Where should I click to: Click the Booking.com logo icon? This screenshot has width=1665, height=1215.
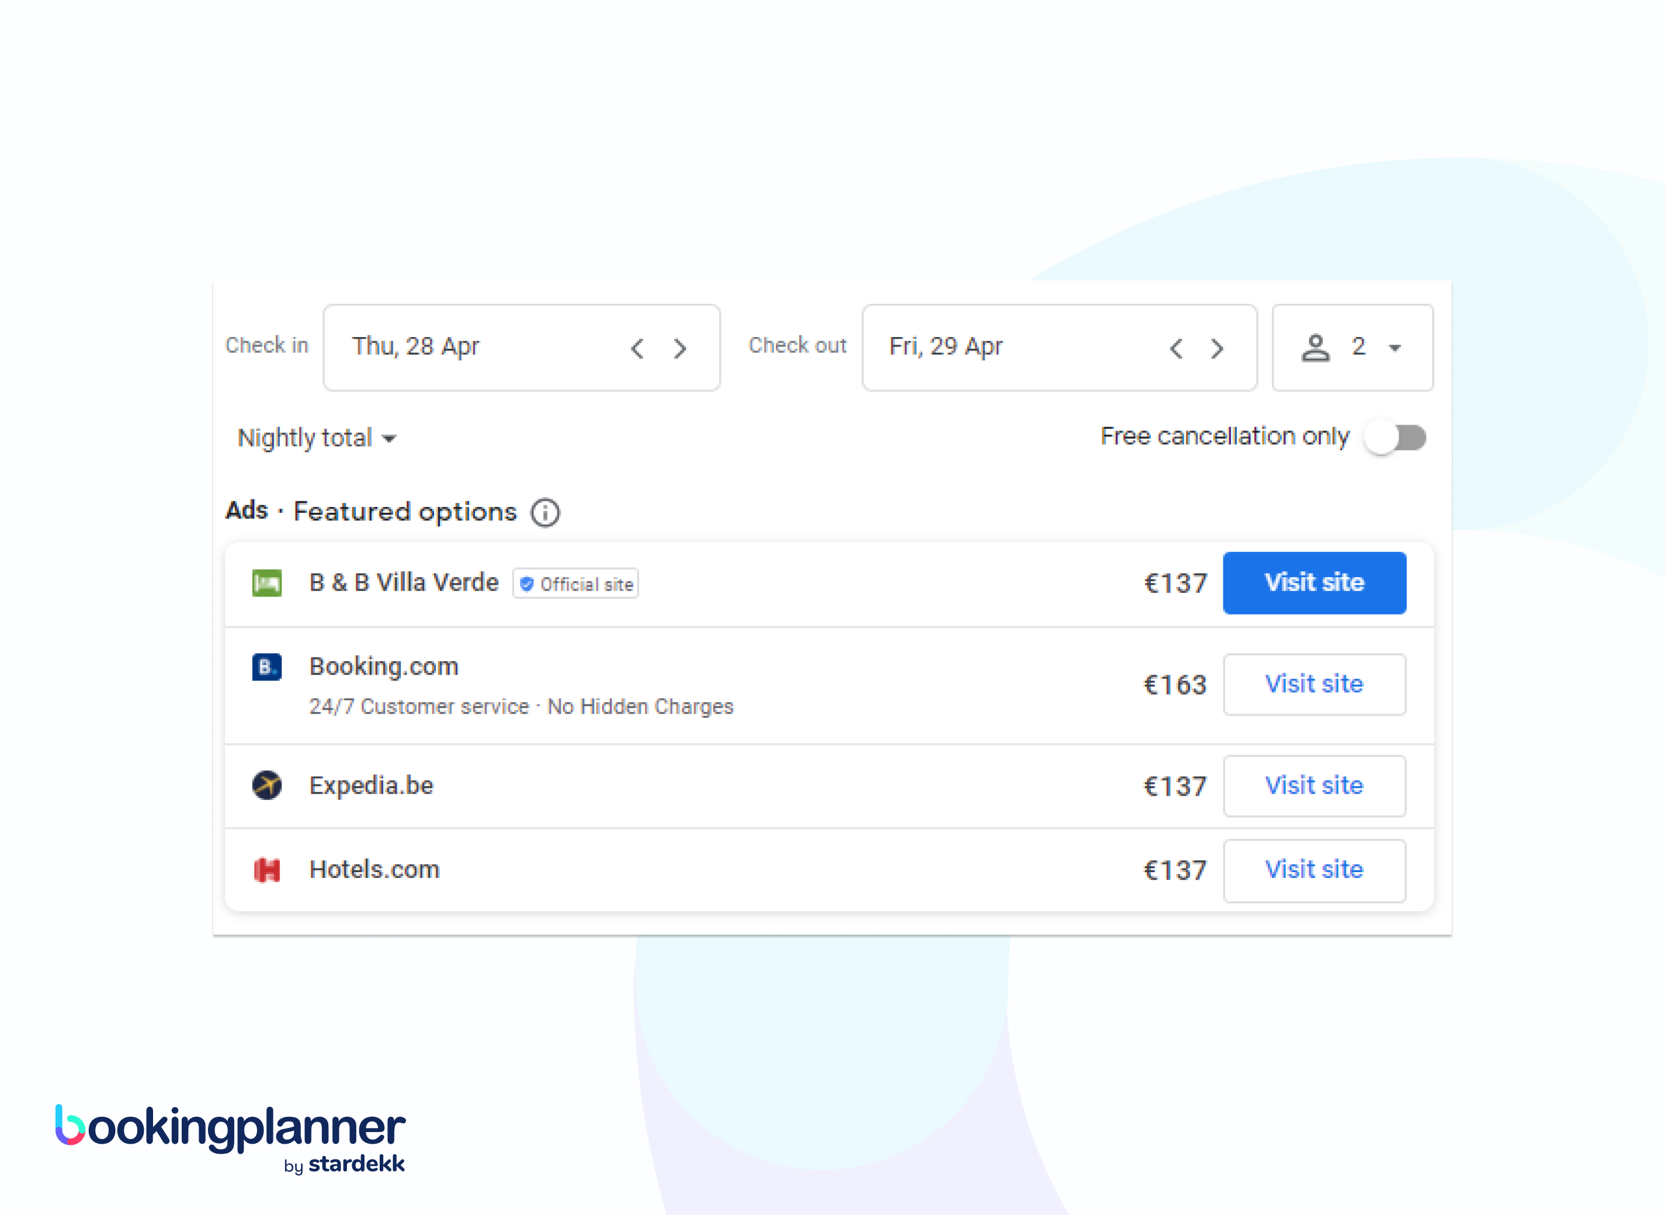[x=267, y=667]
